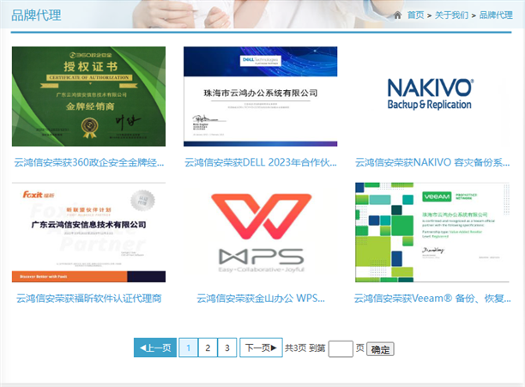Click the 共3页 total pages text
The image size is (525, 387).
tap(296, 348)
